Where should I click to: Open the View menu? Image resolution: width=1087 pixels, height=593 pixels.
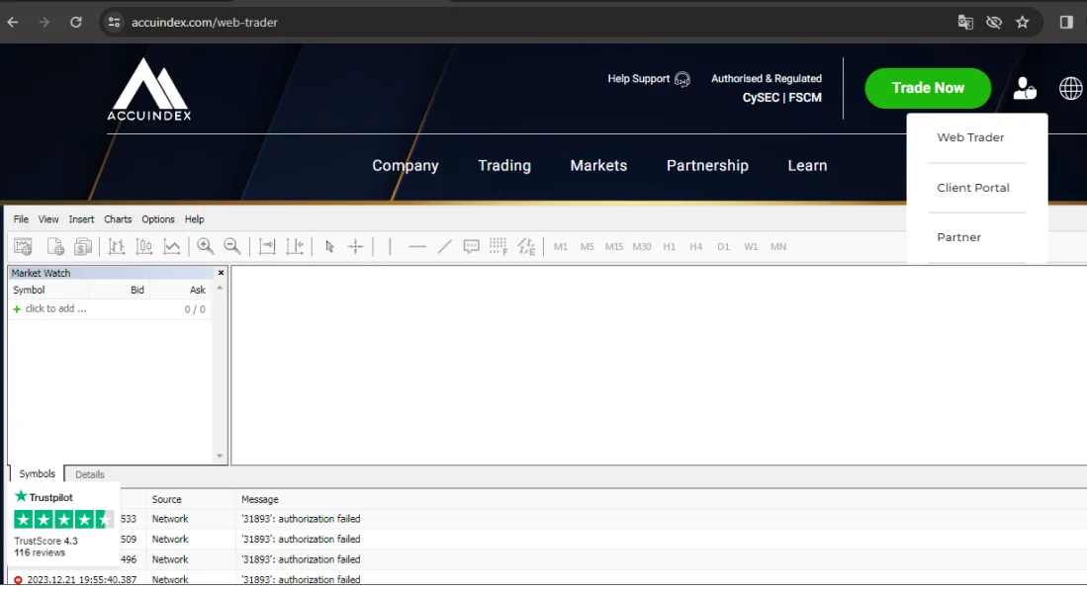click(x=48, y=218)
